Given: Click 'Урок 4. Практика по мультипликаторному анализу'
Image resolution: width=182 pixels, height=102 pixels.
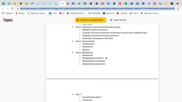Looking at the screenshot, I should 98,27.
